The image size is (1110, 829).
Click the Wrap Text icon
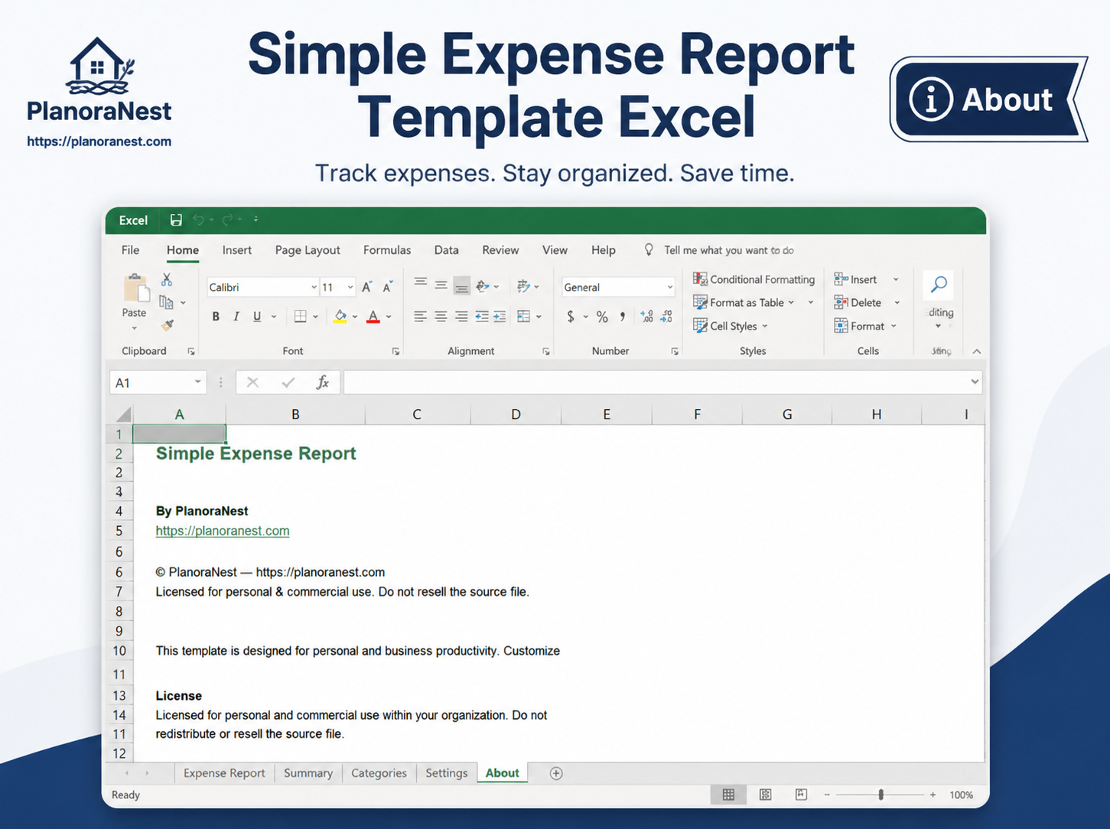[x=523, y=286]
